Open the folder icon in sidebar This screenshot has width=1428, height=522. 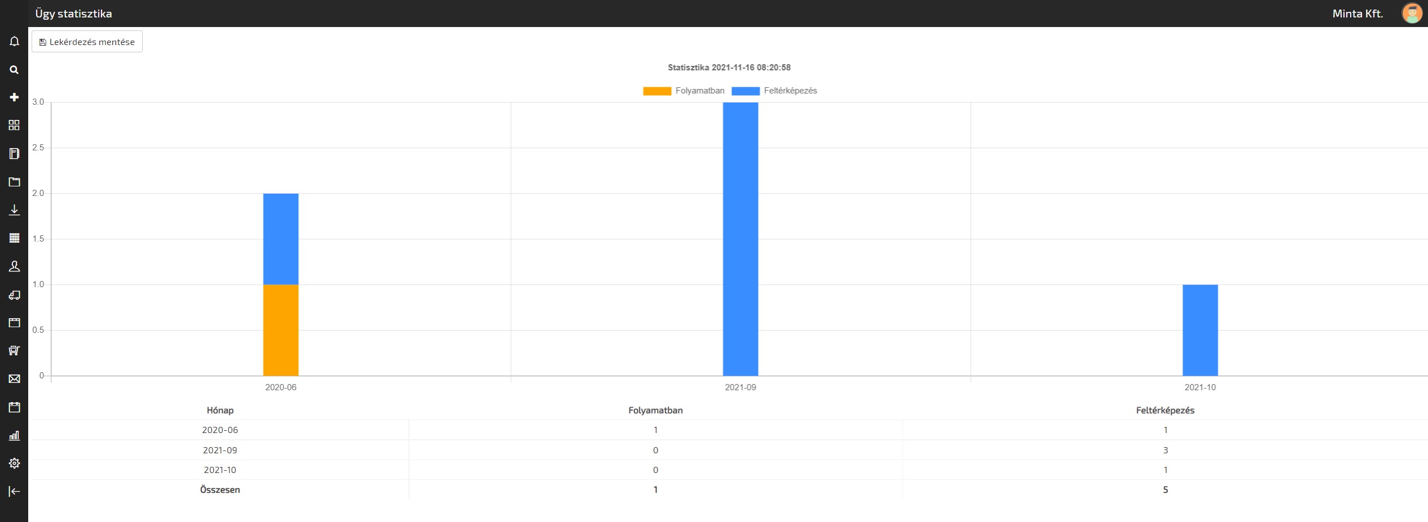pyautogui.click(x=14, y=182)
